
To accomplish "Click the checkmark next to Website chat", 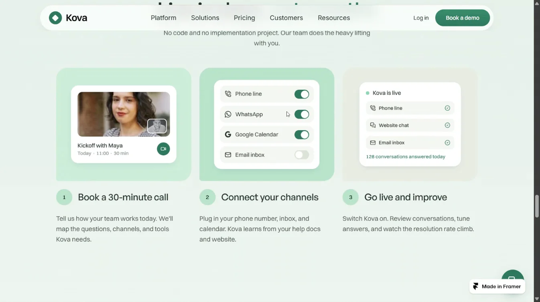I will (x=447, y=125).
